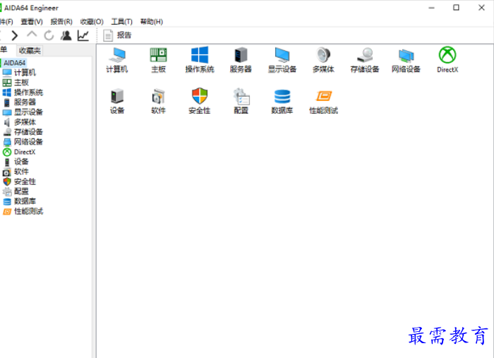The height and width of the screenshot is (358, 494).
Task: Select 网络设备 in the sidebar tree
Action: (23, 142)
